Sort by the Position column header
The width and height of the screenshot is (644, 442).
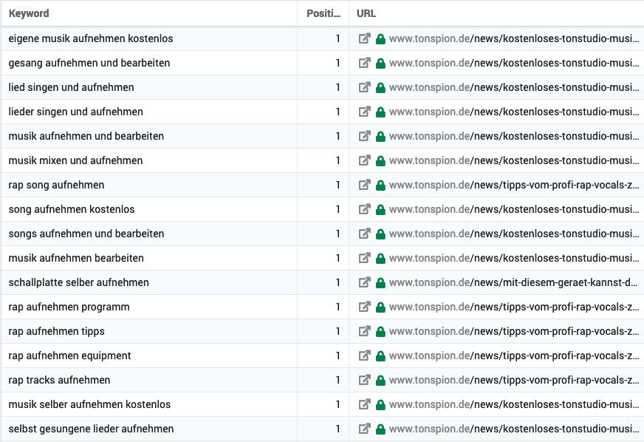[x=323, y=13]
